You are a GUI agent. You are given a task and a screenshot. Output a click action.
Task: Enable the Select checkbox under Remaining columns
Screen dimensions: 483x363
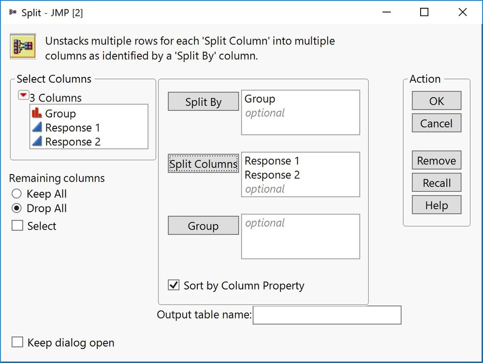[x=17, y=226]
